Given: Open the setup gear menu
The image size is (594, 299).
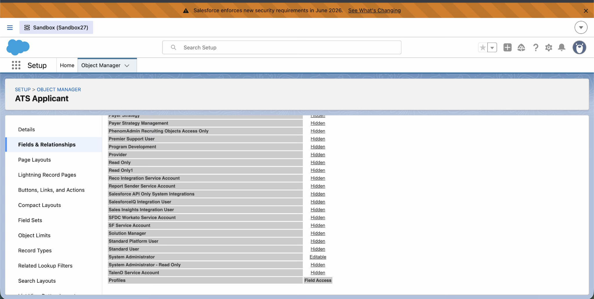Looking at the screenshot, I should pos(549,48).
